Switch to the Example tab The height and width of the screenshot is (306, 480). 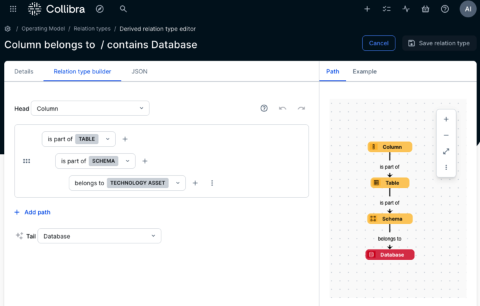[365, 71]
